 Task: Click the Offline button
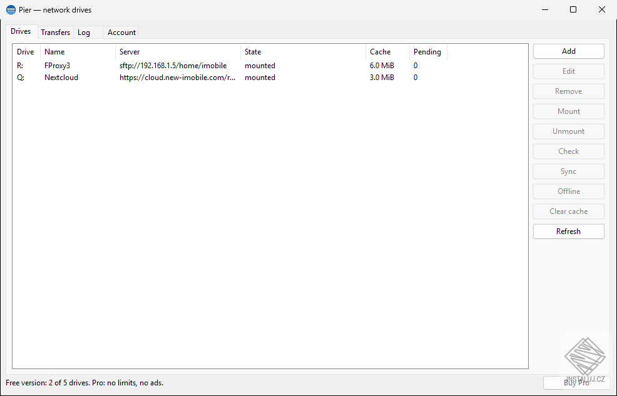(x=569, y=191)
